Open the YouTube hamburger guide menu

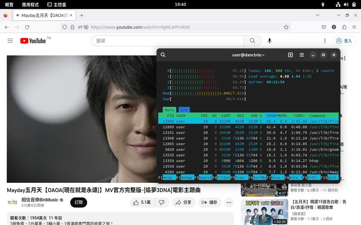pos(10,41)
